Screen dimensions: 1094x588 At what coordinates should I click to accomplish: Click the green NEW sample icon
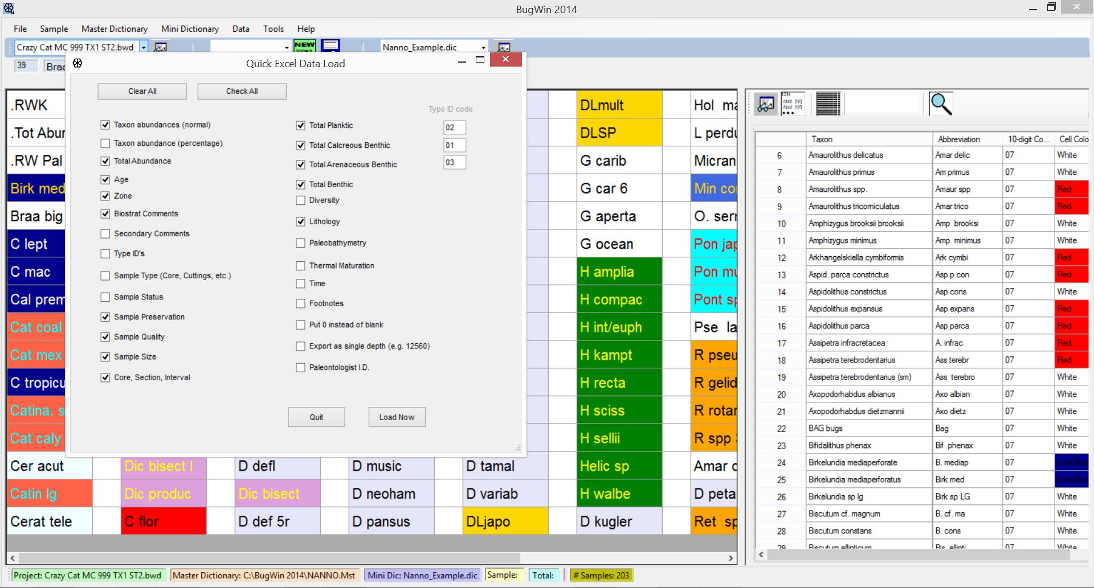304,46
